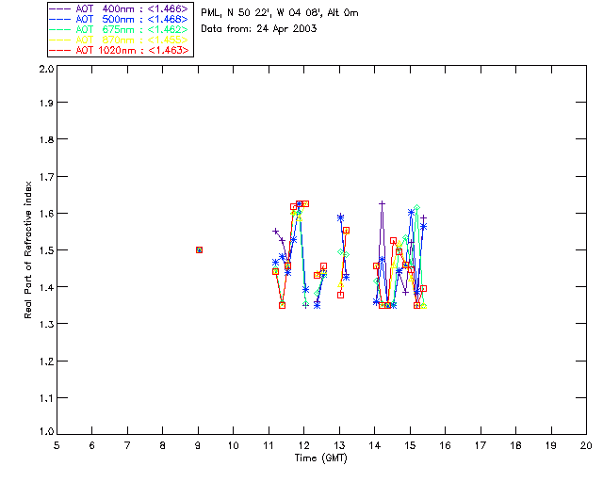Click the 1.0 label on the y-axis
This screenshot has height=482, width=603.
(x=44, y=434)
